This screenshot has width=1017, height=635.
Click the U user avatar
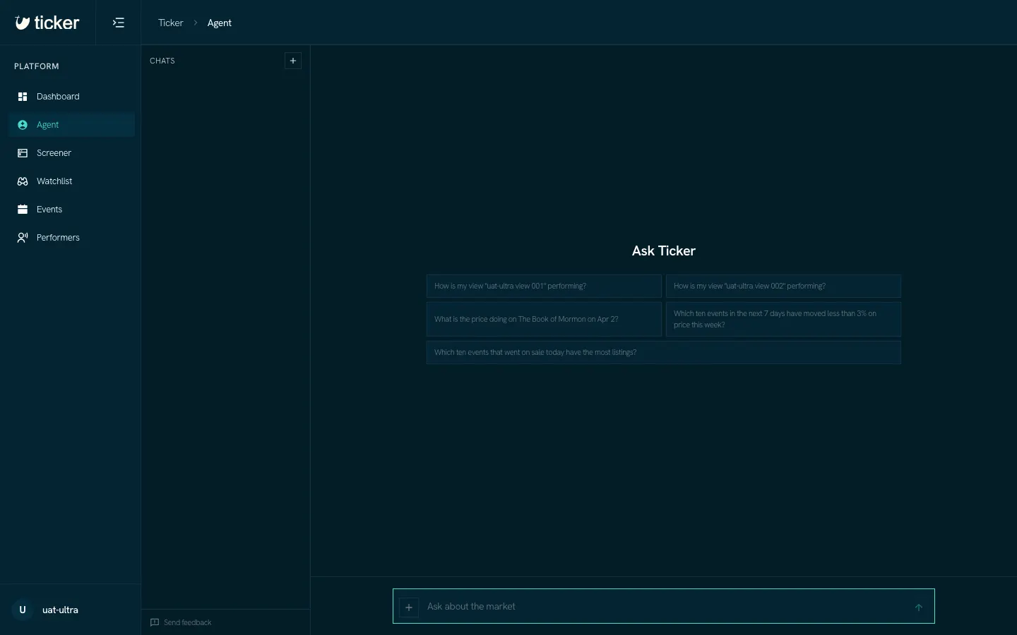[23, 610]
